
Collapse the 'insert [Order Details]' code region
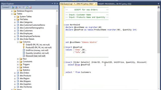click(64, 62)
